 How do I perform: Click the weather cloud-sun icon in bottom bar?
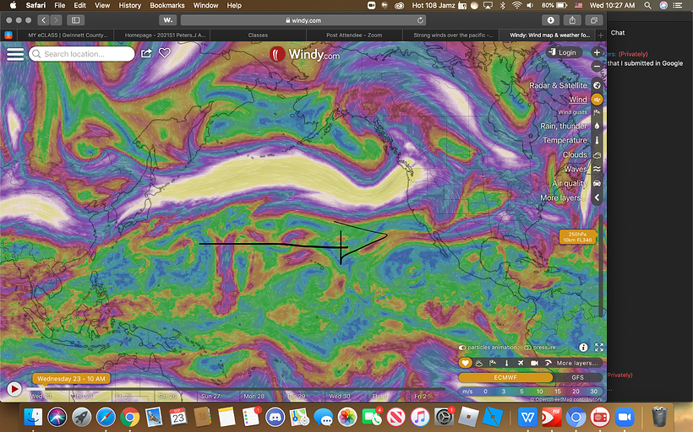tap(478, 363)
